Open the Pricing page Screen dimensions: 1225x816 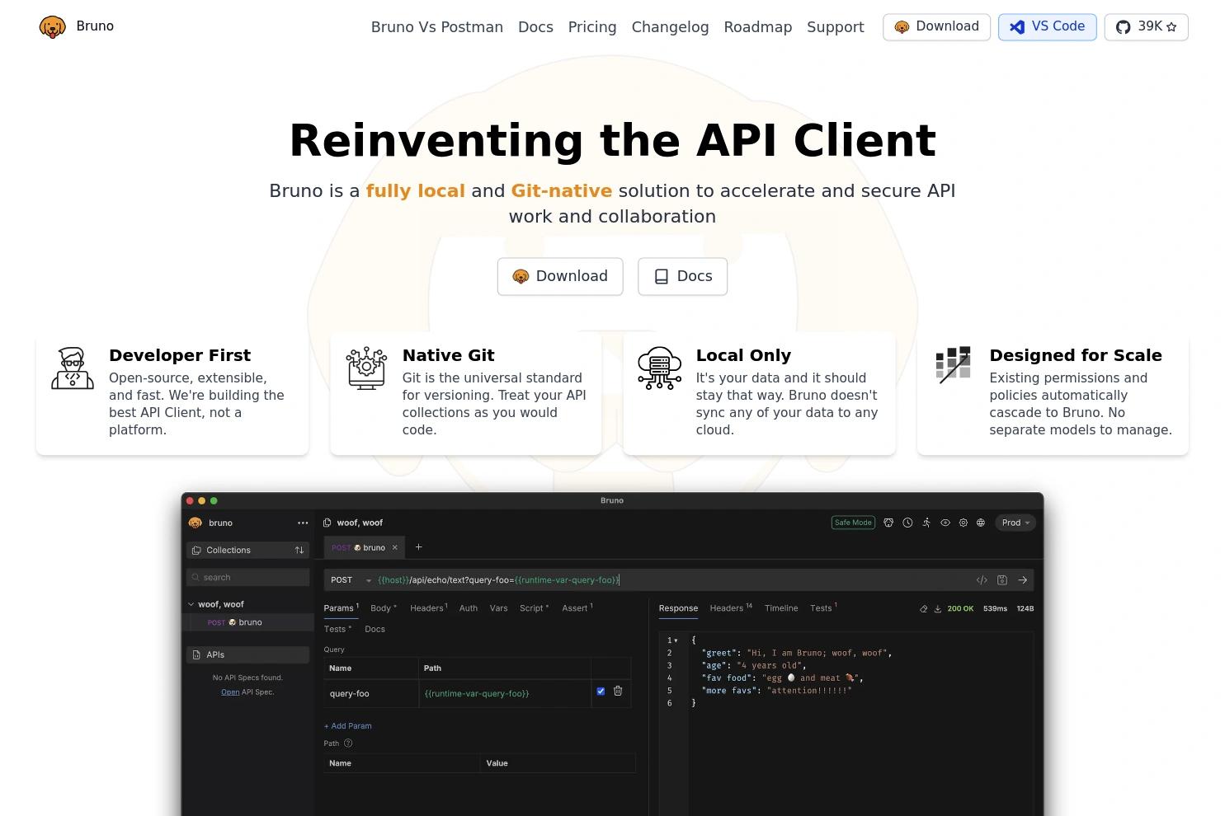point(592,27)
